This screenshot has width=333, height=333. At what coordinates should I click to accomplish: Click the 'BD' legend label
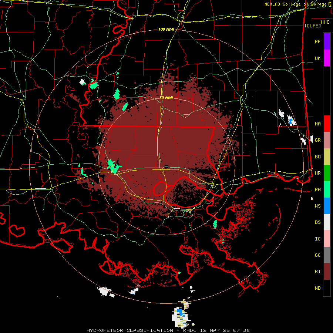pyautogui.click(x=317, y=157)
